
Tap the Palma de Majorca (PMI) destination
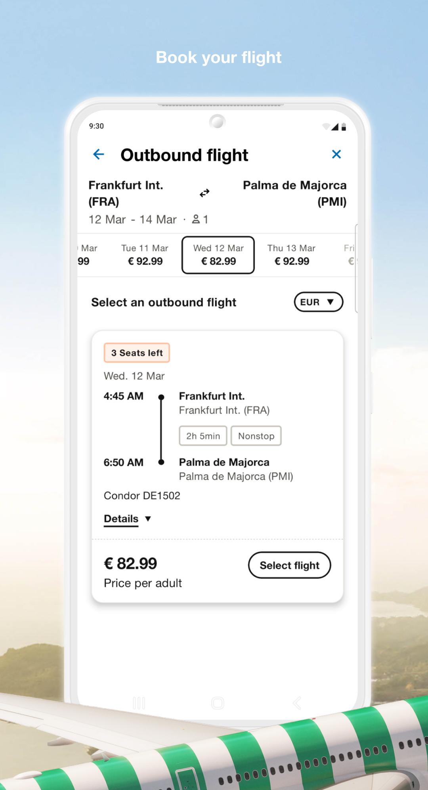294,193
